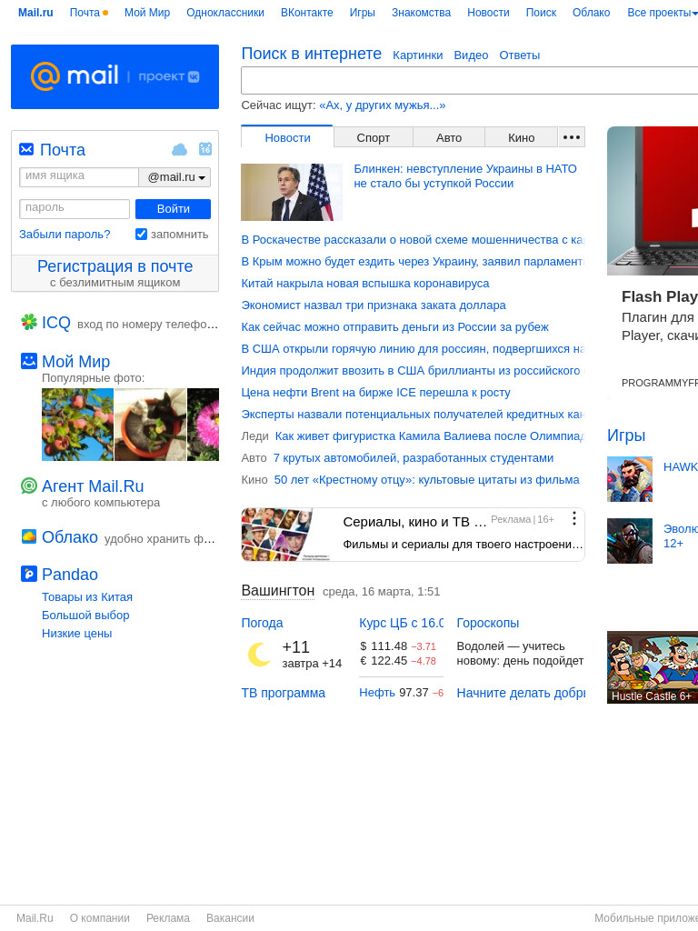Open the Гороскопы link
Screen dimensions: 698x931
(488, 623)
